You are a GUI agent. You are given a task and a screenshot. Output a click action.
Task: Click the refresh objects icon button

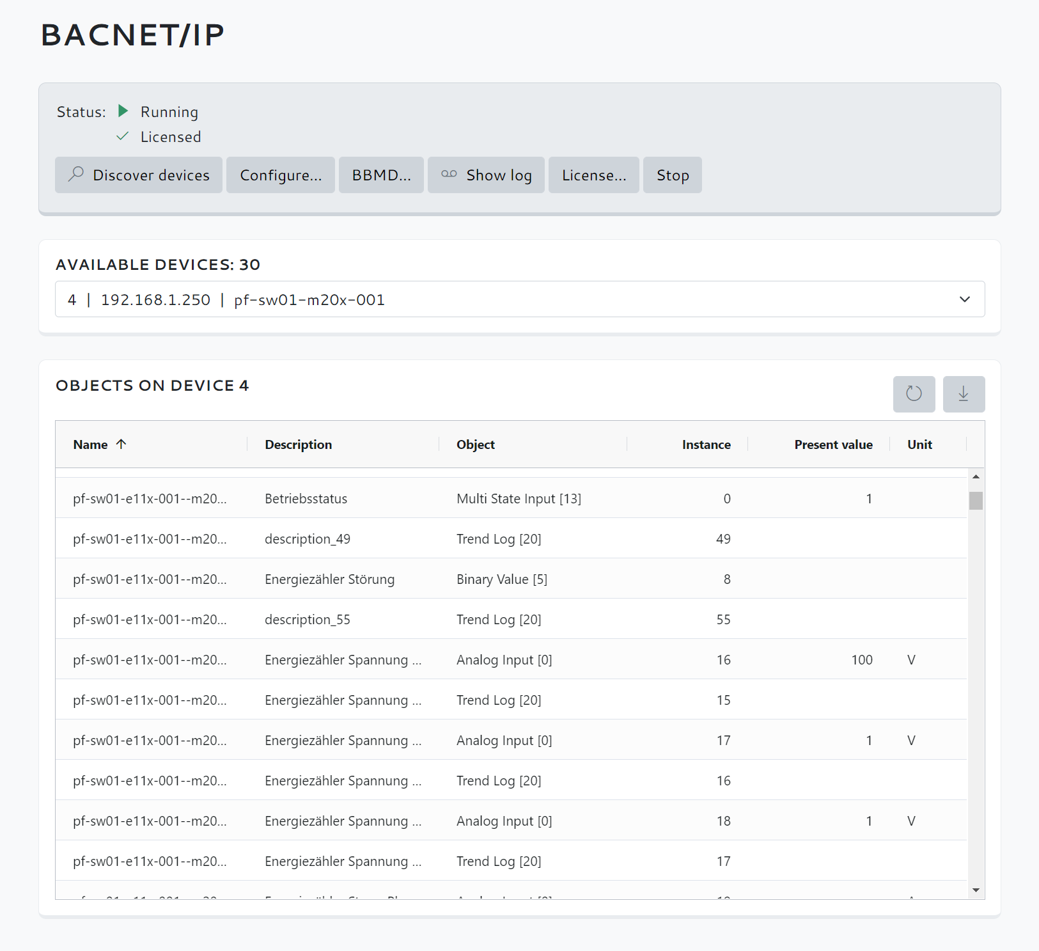(914, 394)
